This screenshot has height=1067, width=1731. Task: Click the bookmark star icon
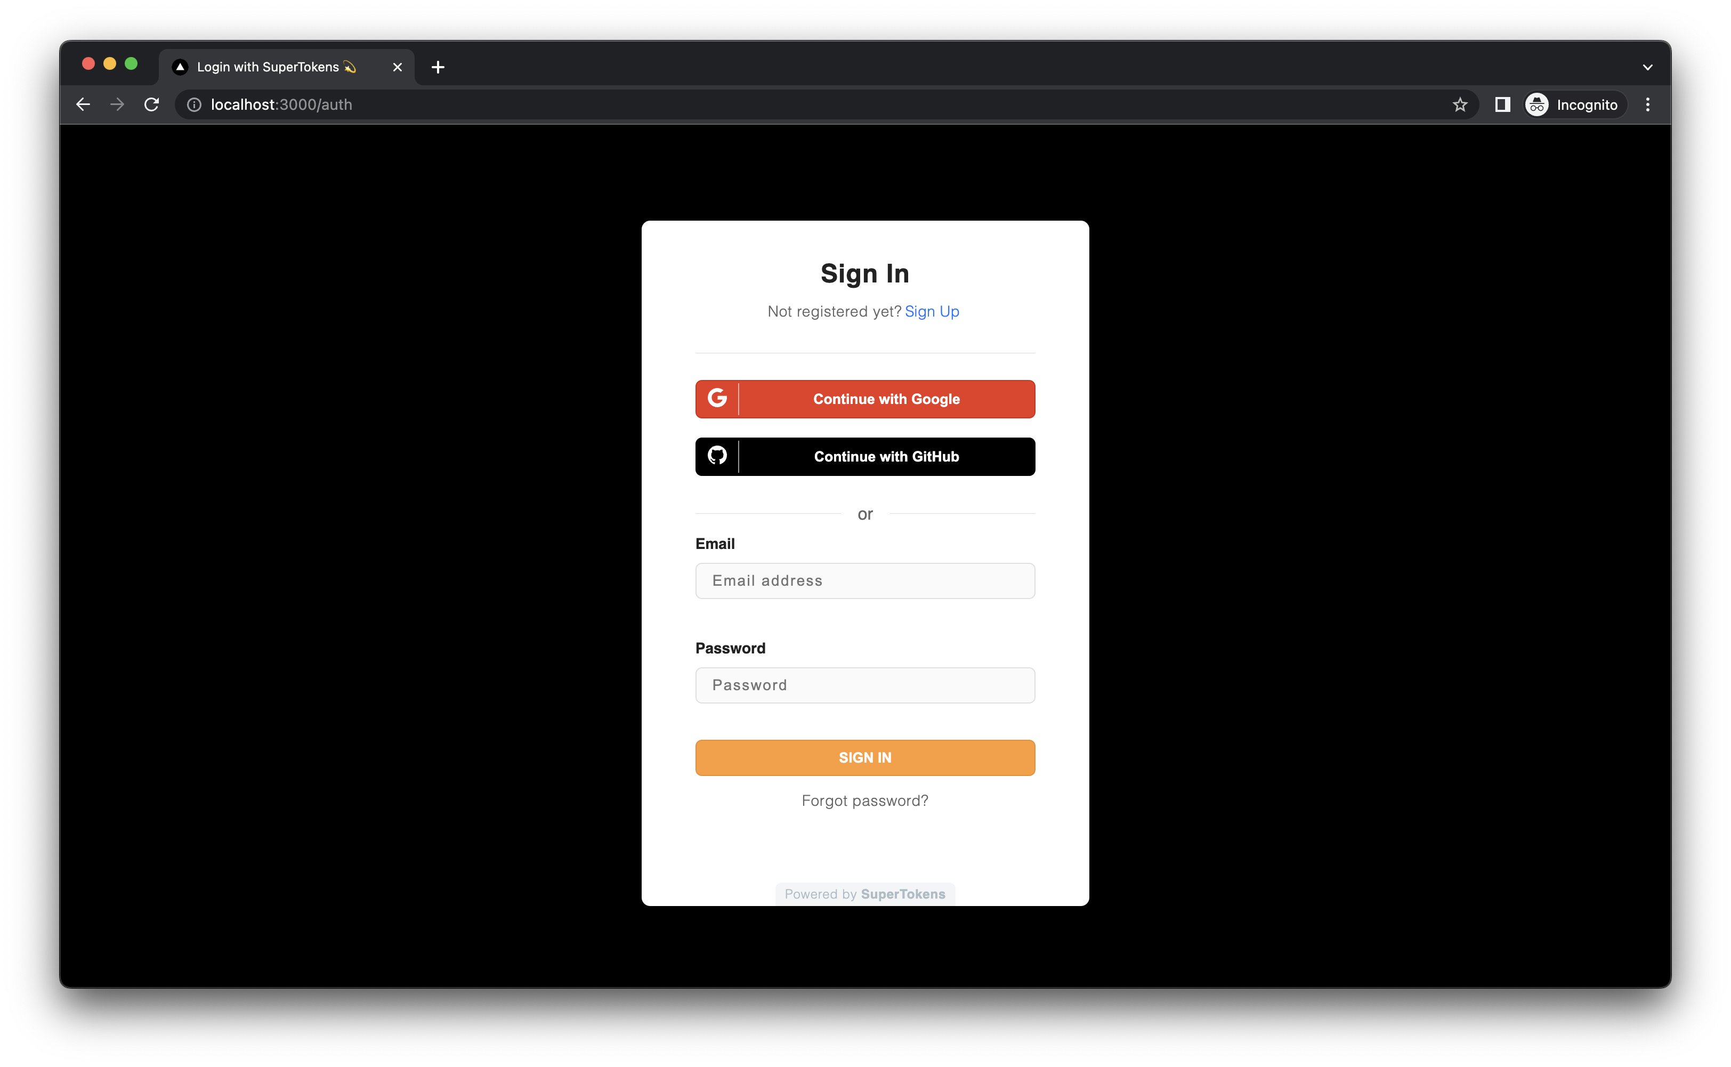1459,104
